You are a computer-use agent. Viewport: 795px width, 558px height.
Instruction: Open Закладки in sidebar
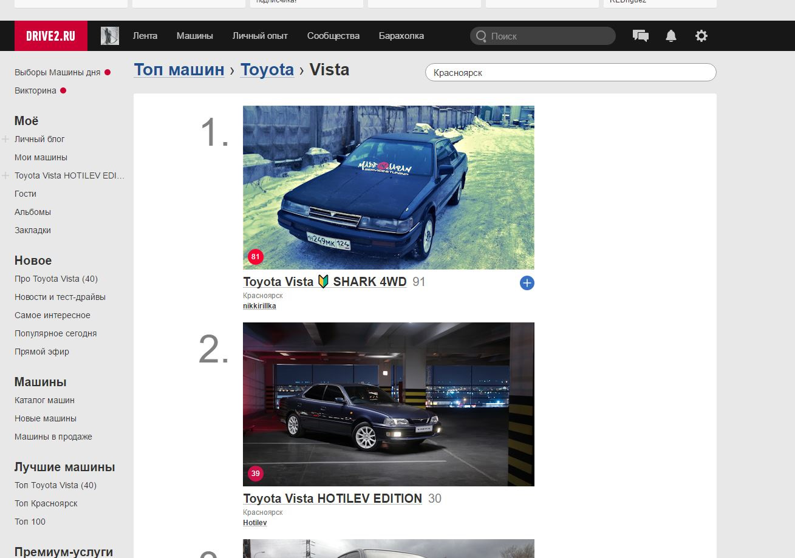click(33, 230)
